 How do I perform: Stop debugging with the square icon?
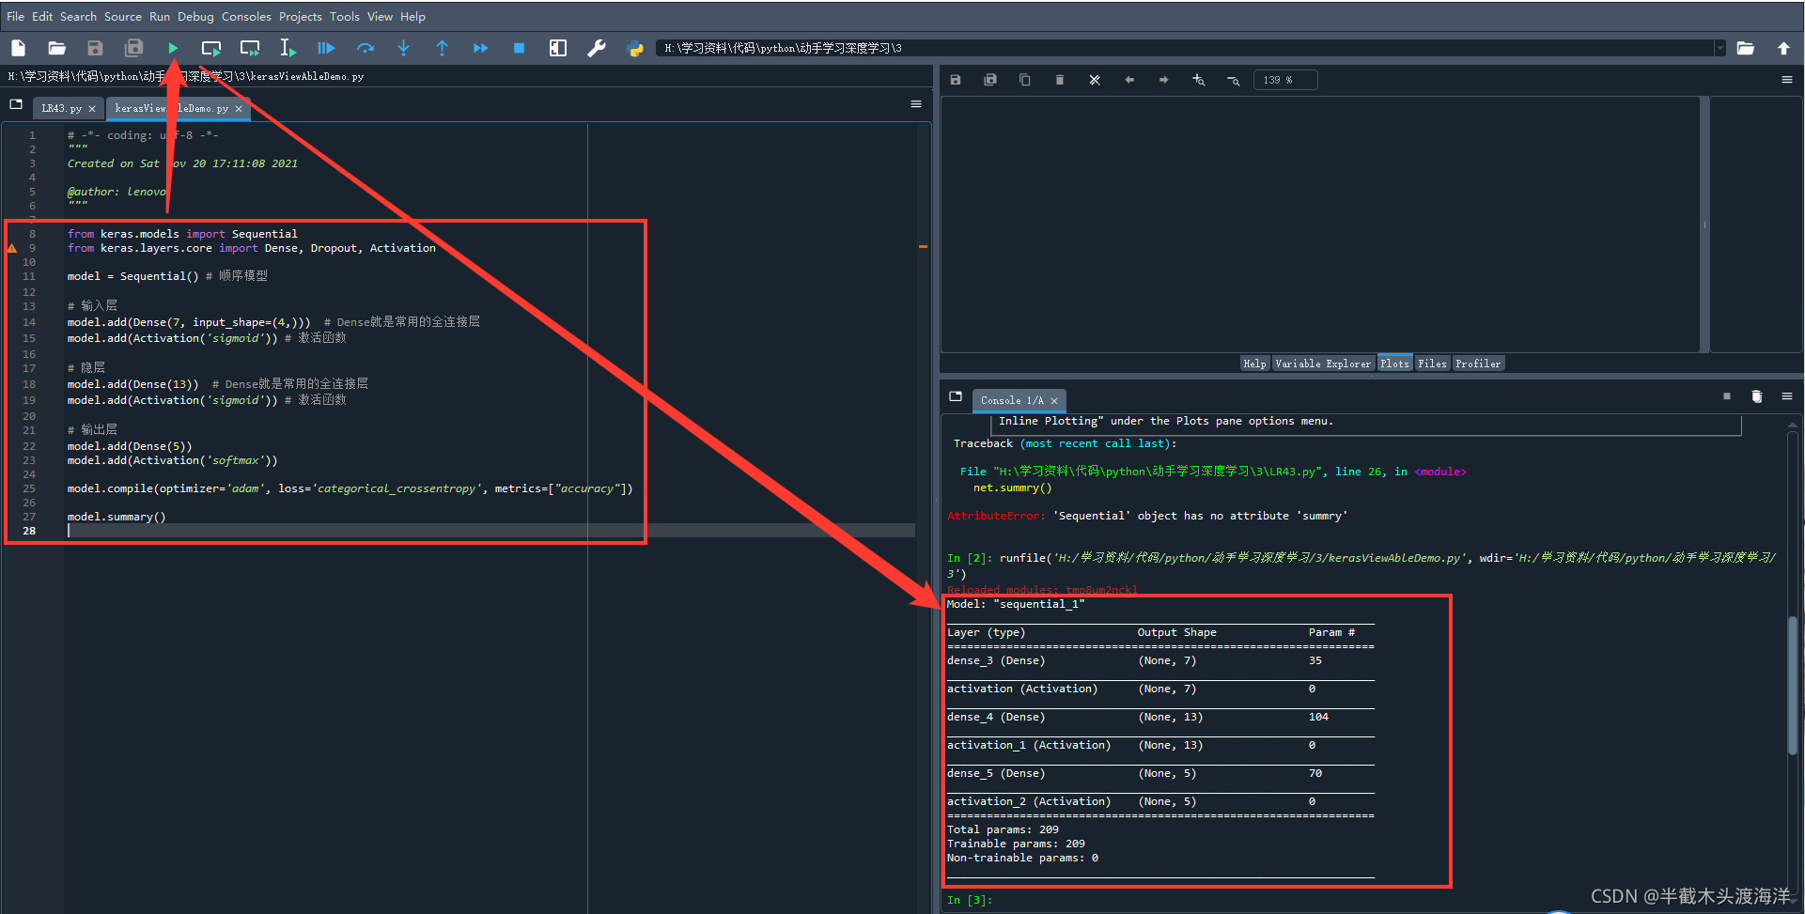click(x=519, y=48)
